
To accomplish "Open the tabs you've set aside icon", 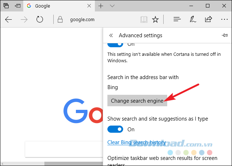I will (6, 6).
